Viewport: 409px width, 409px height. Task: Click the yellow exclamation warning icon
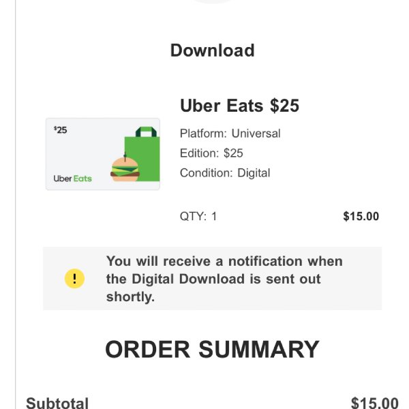click(x=74, y=279)
